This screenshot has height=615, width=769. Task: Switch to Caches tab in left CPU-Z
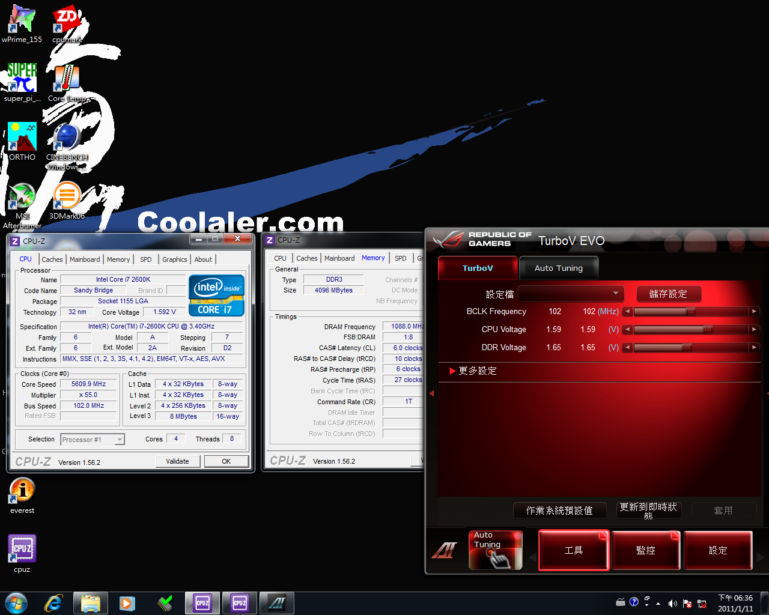pyautogui.click(x=52, y=259)
